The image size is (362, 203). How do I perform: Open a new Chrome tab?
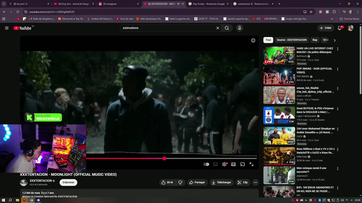[x=279, y=4]
